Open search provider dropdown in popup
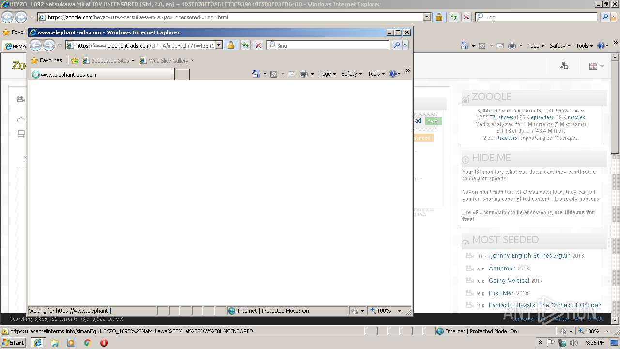The image size is (620, 349). [405, 45]
